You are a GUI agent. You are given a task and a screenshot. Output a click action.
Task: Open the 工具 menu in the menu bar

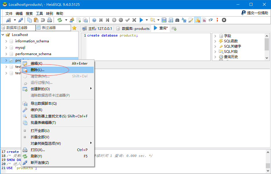click(39, 13)
